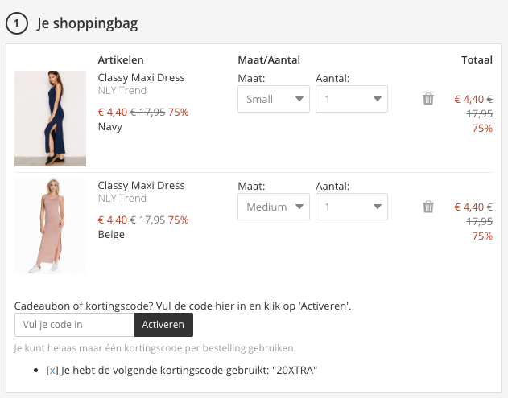Click the step 1 circle icon
Image resolution: width=508 pixels, height=398 pixels.
(x=17, y=23)
